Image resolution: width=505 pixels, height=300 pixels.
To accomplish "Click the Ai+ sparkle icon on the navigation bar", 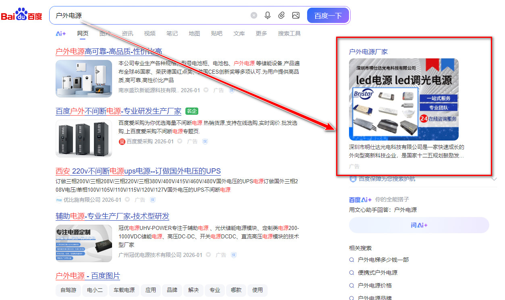I will click(60, 33).
